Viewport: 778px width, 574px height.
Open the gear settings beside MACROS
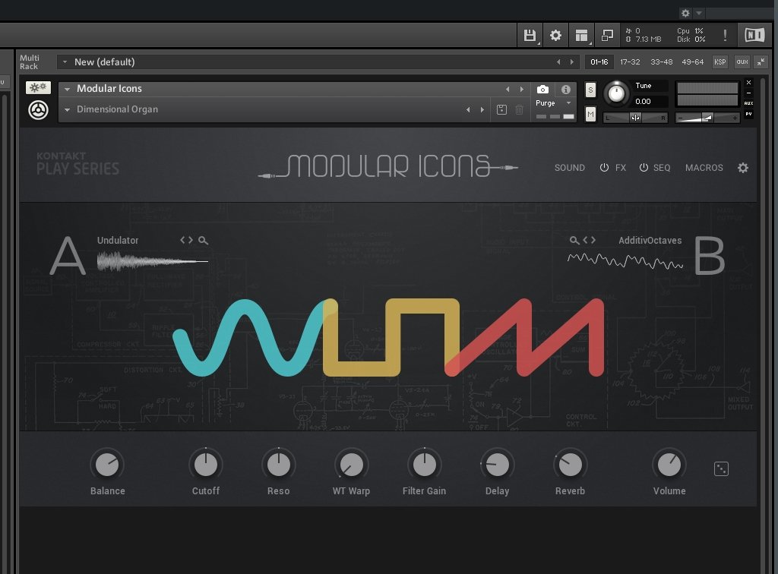click(742, 168)
